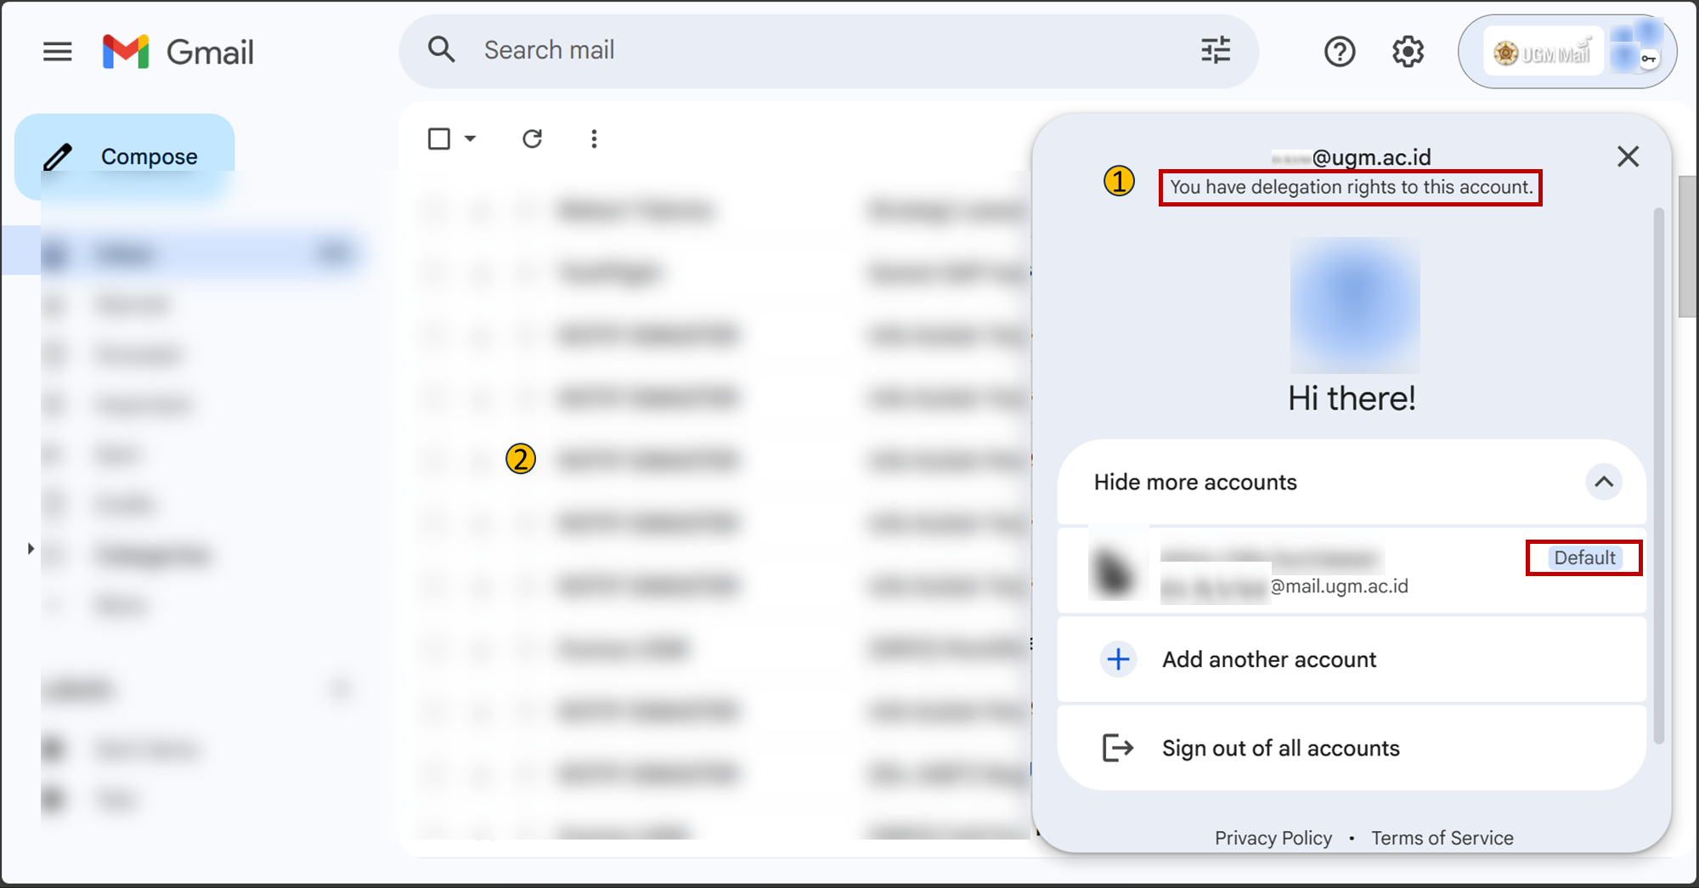
Task: Click the Gmail logo
Action: point(178,52)
